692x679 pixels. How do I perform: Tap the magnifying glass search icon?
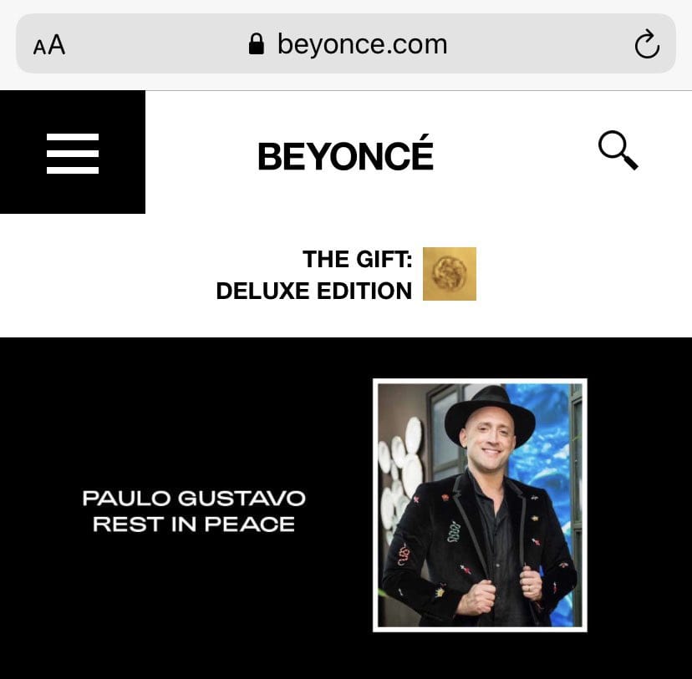pos(618,149)
